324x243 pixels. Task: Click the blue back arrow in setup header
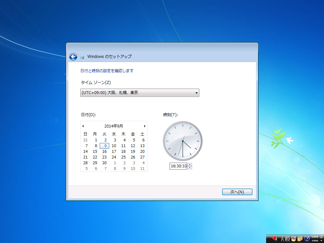click(73, 57)
